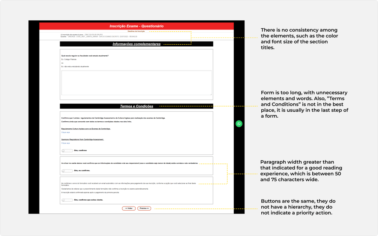This screenshot has width=378, height=236.
Task: Click the red "Inscrição Exame - Questionário" title bar
Action: tap(136, 26)
